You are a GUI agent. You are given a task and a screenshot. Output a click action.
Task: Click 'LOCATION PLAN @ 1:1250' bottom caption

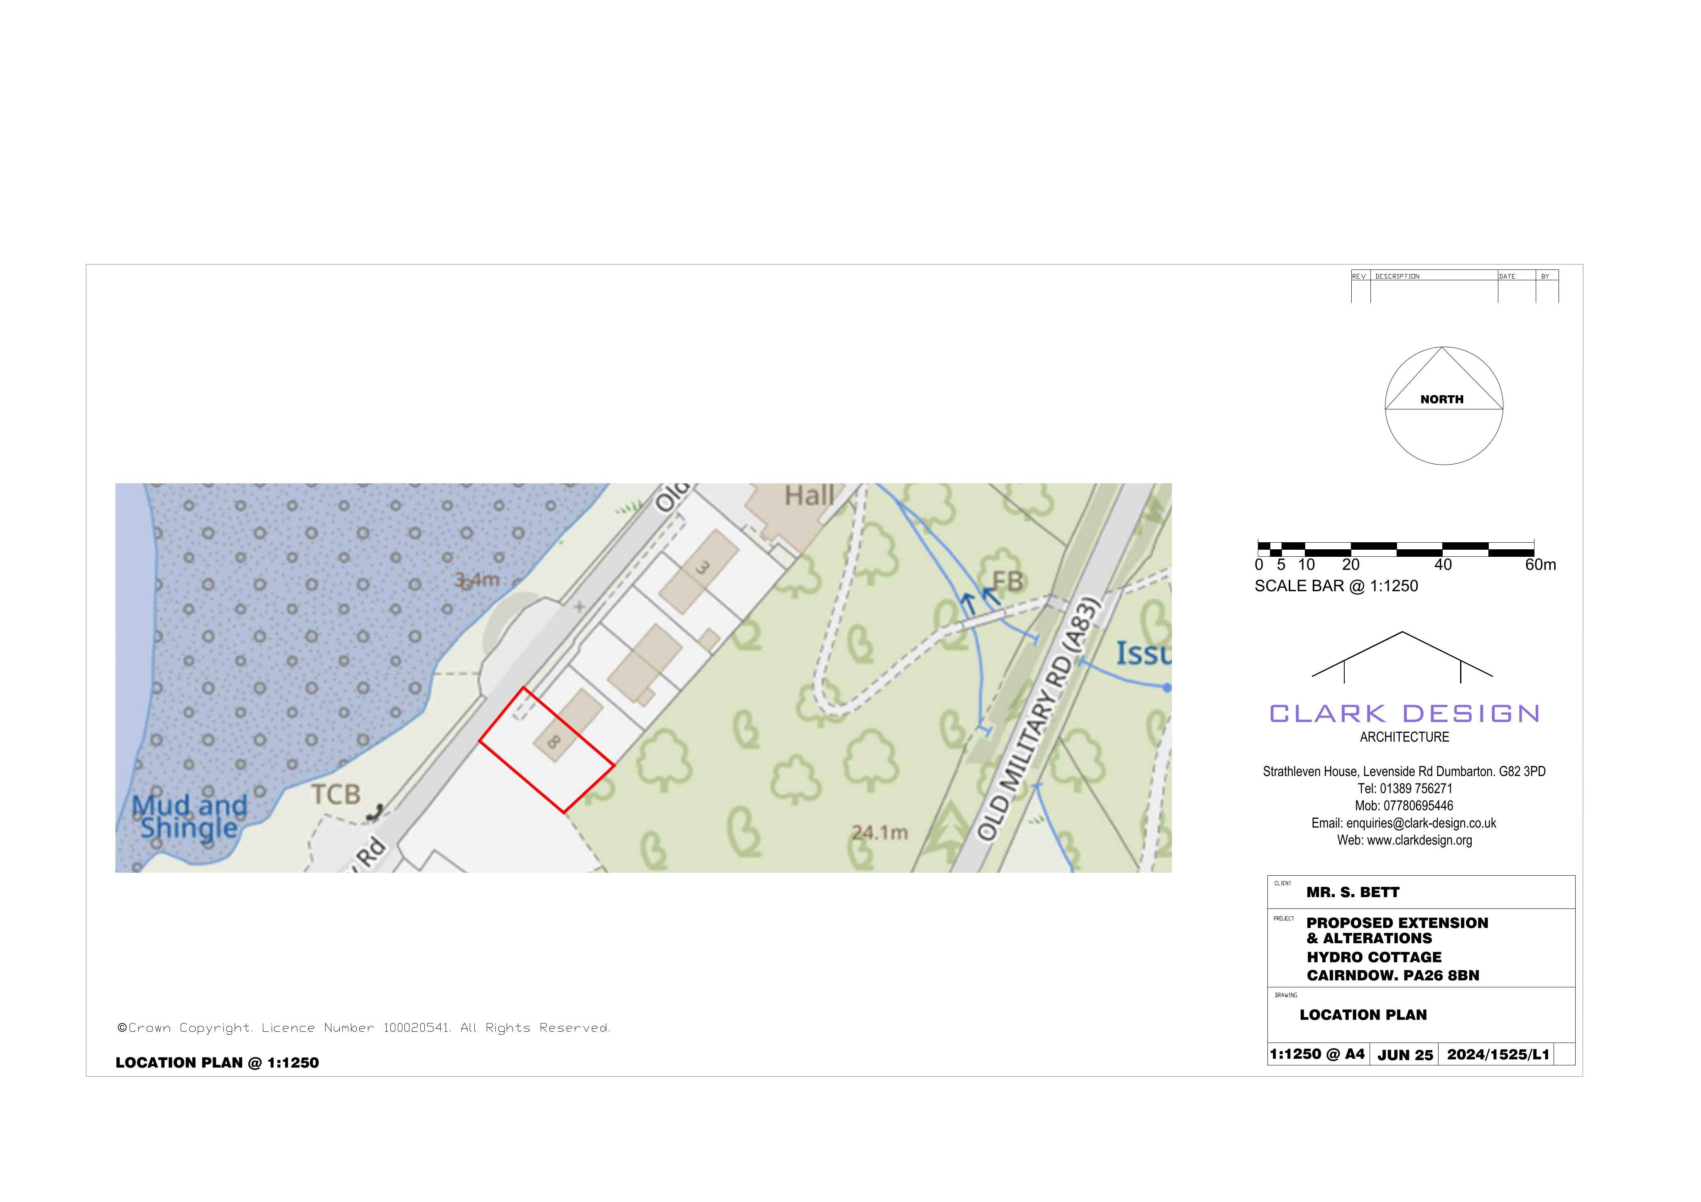(x=217, y=1063)
